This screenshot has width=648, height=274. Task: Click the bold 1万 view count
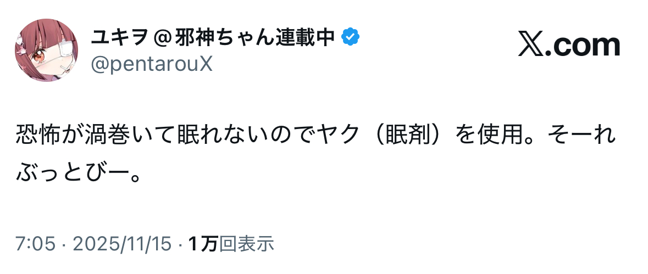click(x=203, y=243)
